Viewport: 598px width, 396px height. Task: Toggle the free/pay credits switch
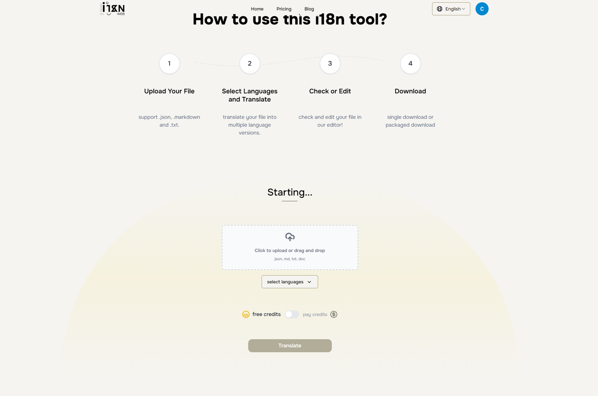292,314
